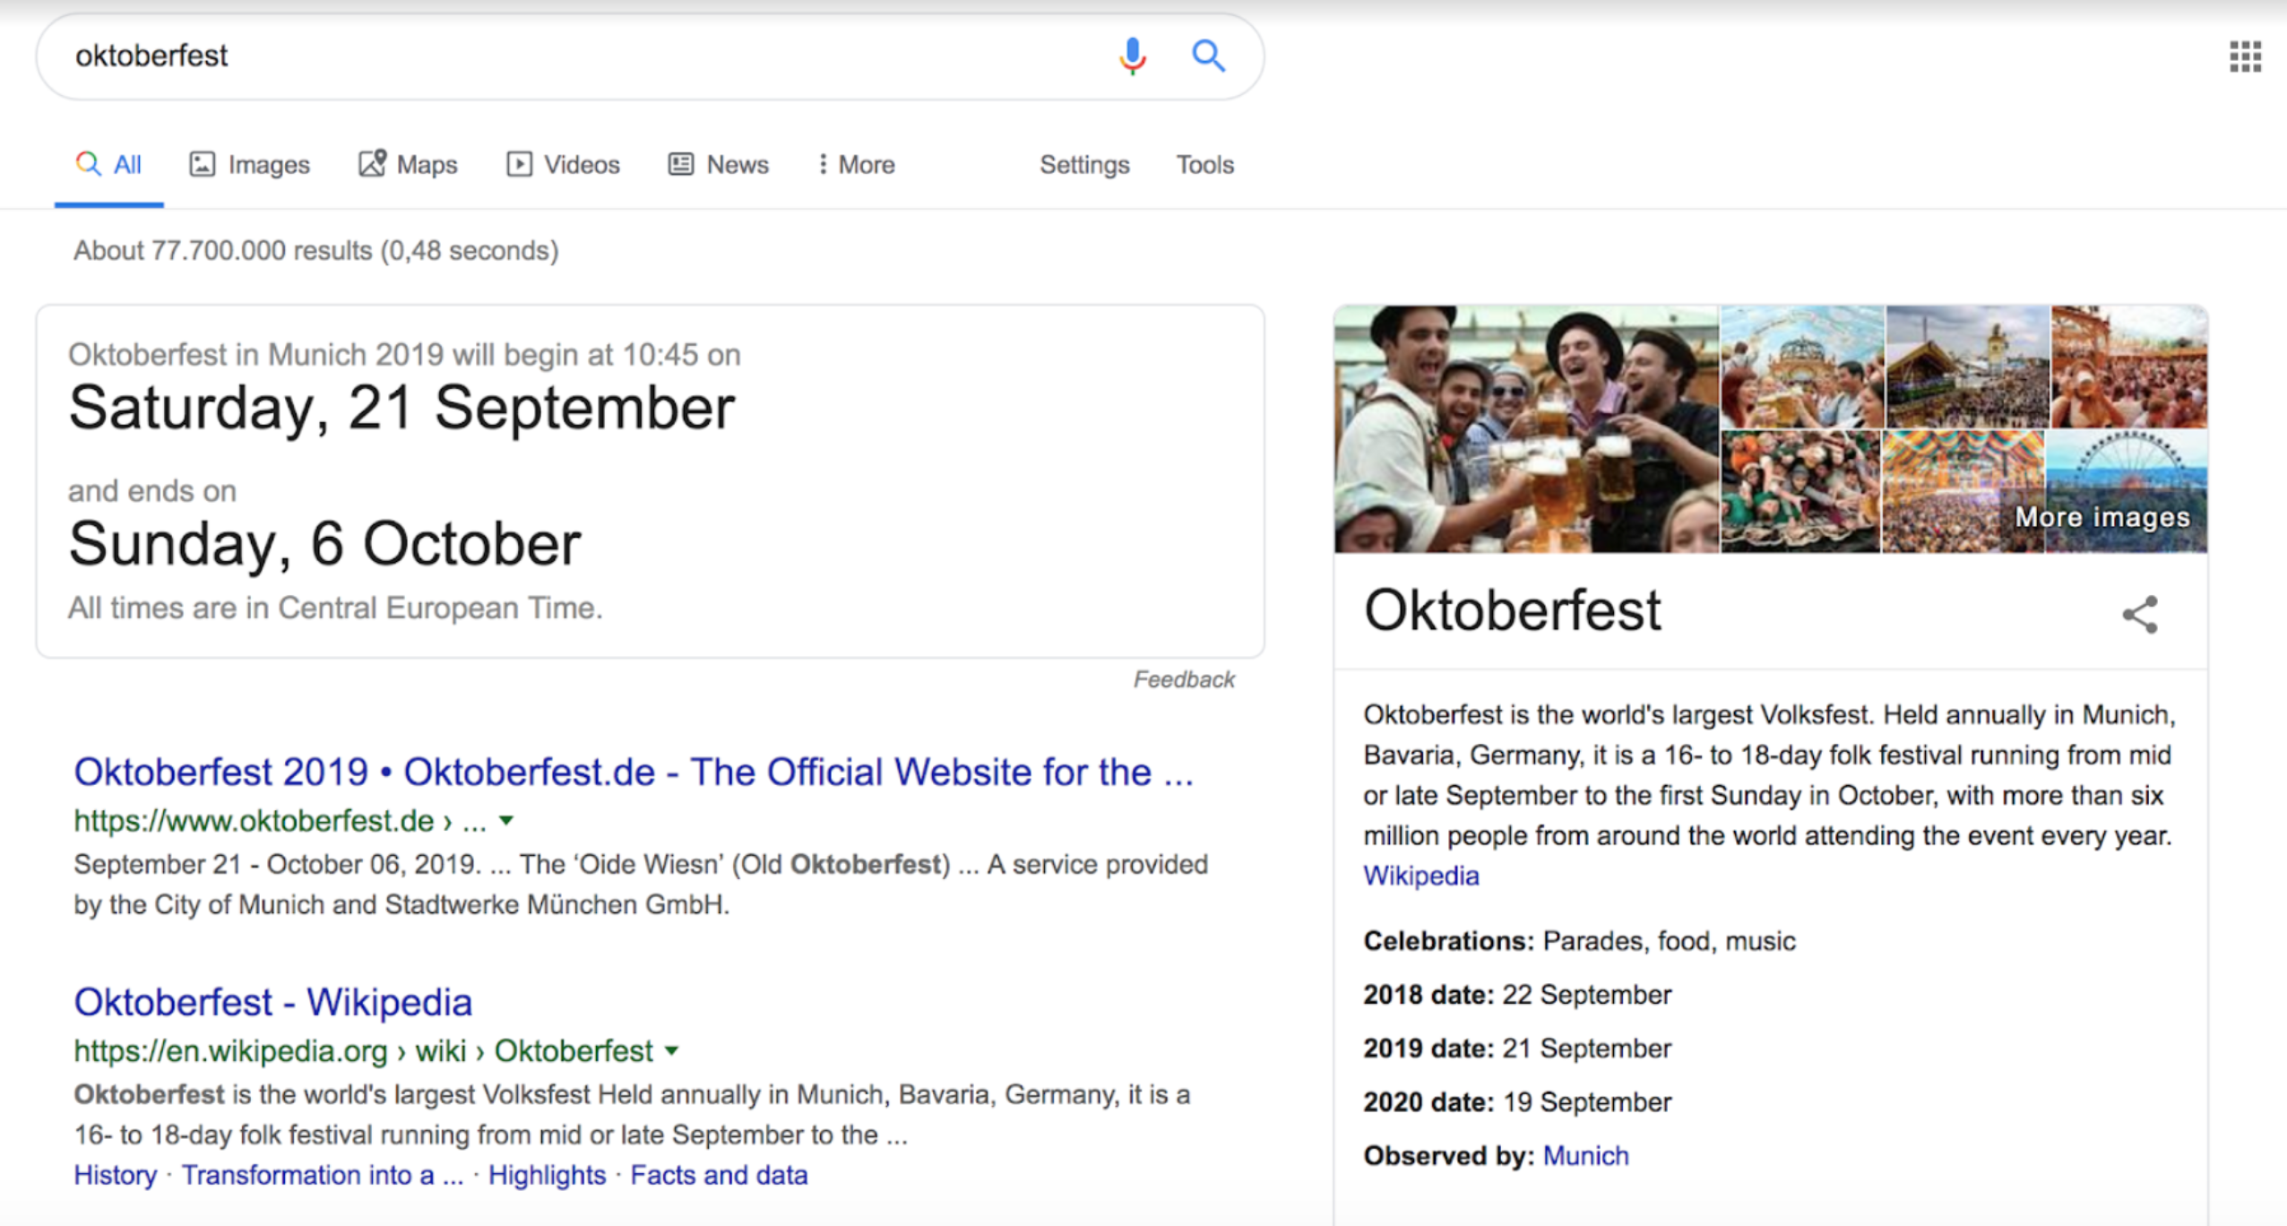Open the Oktoberfest - Wikipedia result
The height and width of the screenshot is (1226, 2287).
(272, 1002)
